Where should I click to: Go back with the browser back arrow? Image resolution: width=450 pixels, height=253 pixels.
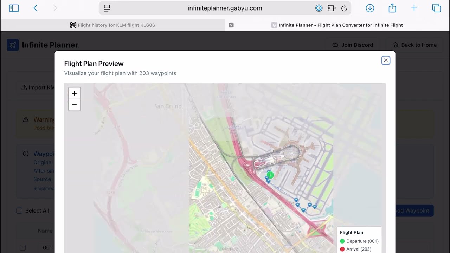point(35,8)
